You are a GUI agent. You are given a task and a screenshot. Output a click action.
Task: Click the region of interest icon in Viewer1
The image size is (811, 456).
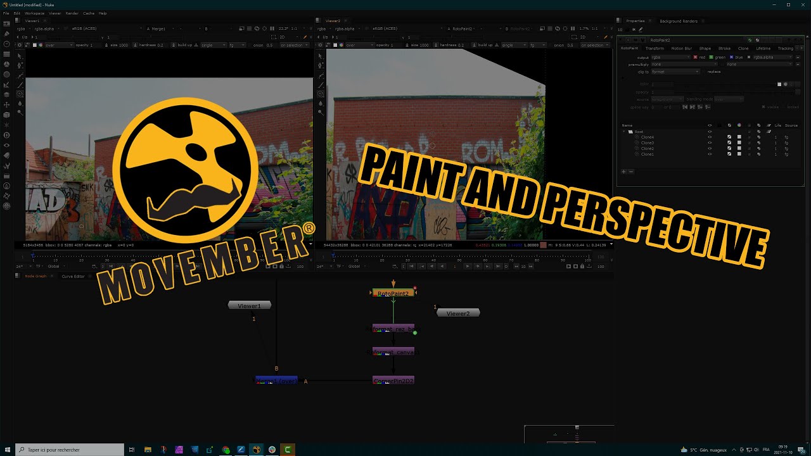click(273, 37)
